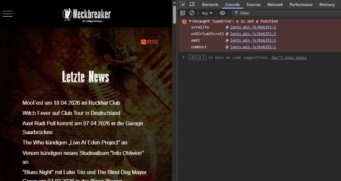The height and width of the screenshot is (181, 341).
Task: Open the top JavaScript context dropdown
Action: point(207,13)
